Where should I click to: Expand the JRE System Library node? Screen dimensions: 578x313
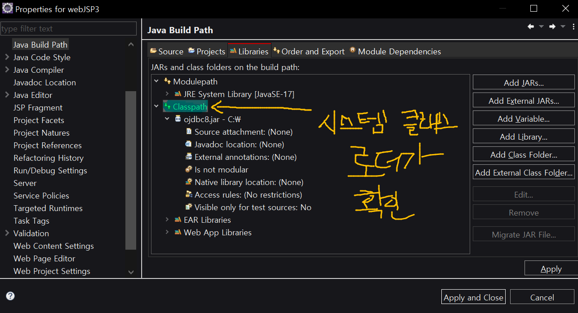(167, 94)
